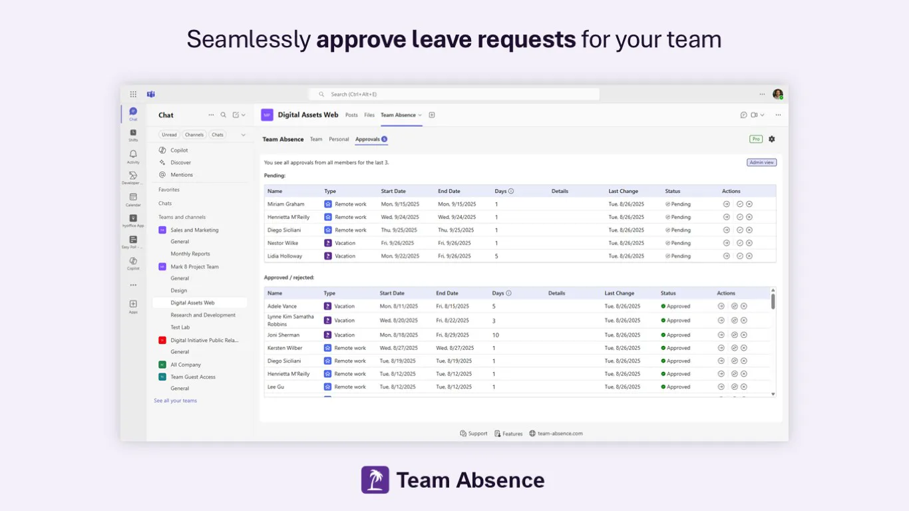
Task: Click scroll down arrow of approved table
Action: click(773, 394)
